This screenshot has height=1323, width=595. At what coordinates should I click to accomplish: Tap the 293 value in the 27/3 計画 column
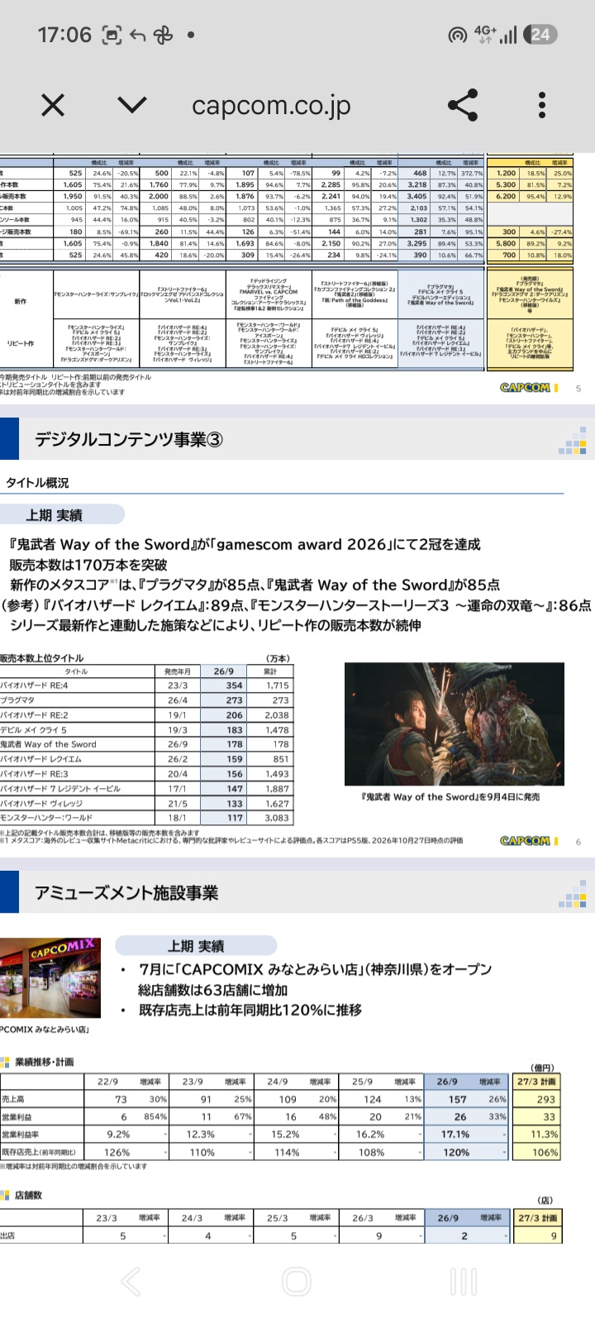pyautogui.click(x=545, y=1100)
